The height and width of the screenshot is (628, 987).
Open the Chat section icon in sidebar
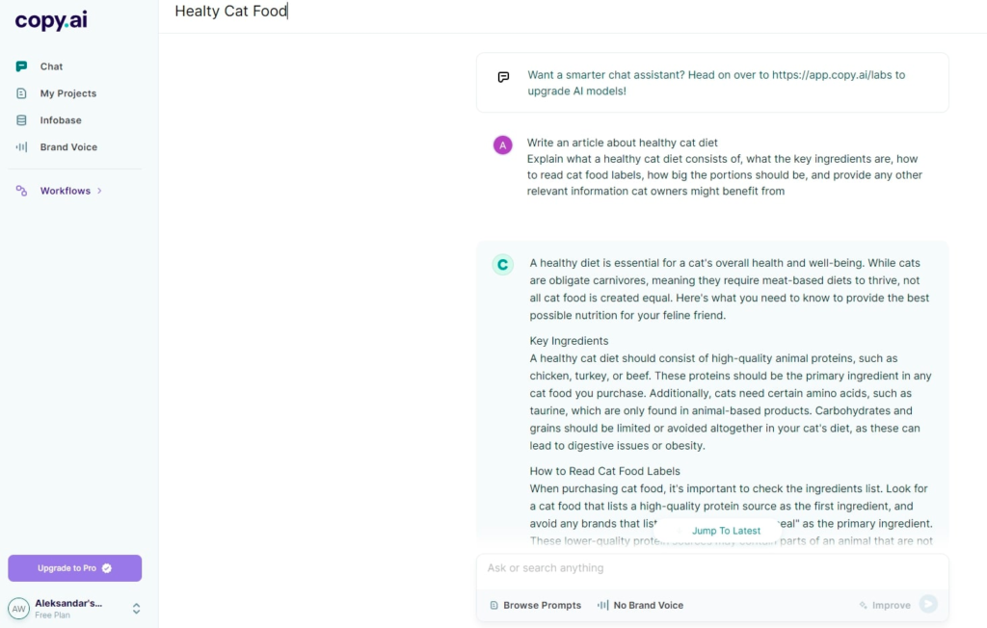(x=21, y=66)
